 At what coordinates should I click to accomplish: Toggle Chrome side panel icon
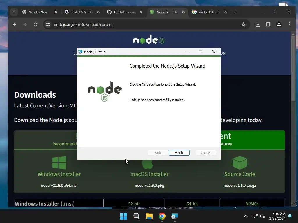pyautogui.click(x=268, y=24)
